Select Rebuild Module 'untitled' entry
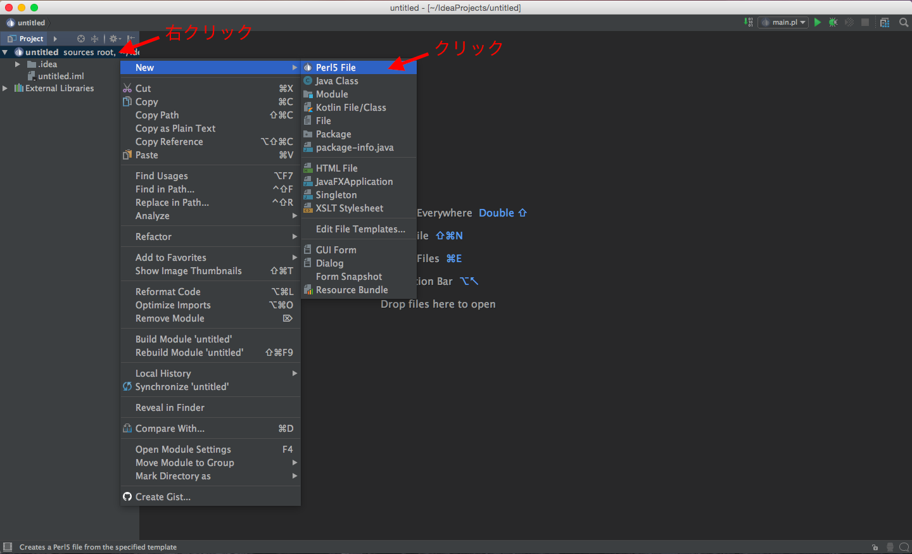Screen dimensions: 912x554 pyautogui.click(x=210, y=353)
